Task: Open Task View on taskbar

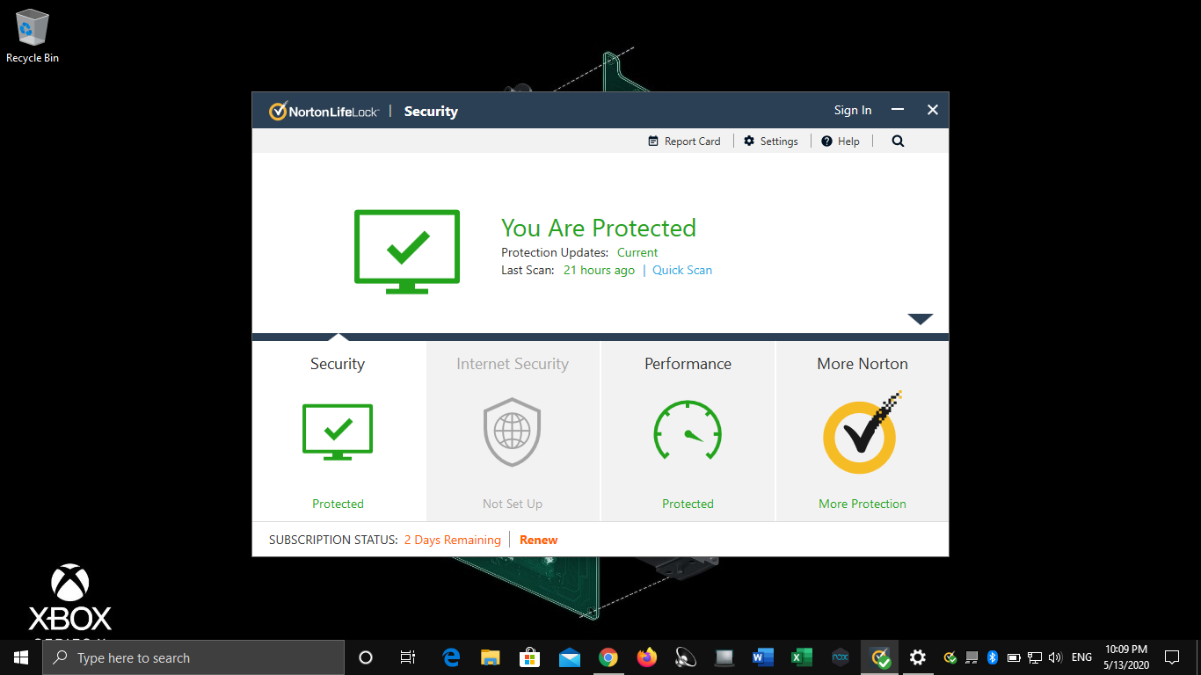Action: (x=408, y=657)
